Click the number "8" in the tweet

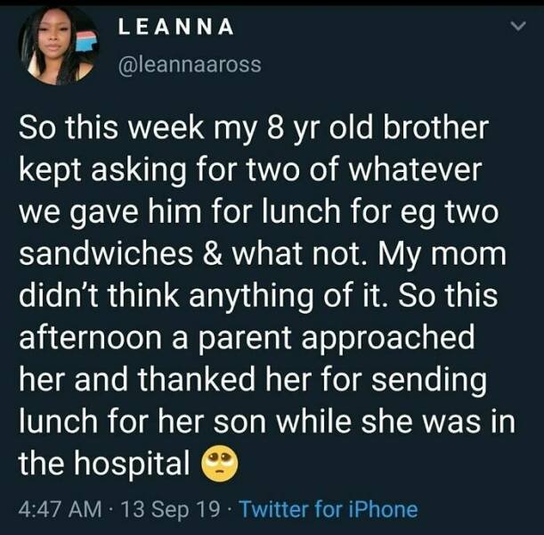click(275, 128)
